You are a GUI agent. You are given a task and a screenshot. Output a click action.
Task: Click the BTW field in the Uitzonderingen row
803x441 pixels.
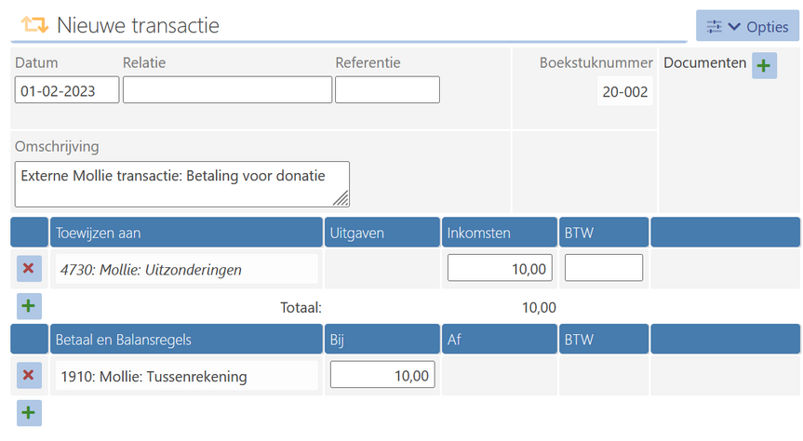(603, 268)
